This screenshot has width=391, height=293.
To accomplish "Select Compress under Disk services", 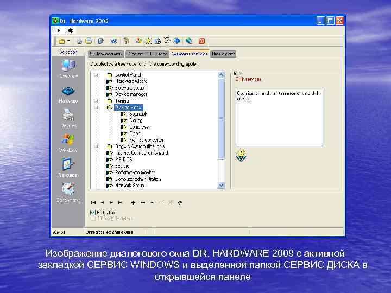I will click(139, 127).
